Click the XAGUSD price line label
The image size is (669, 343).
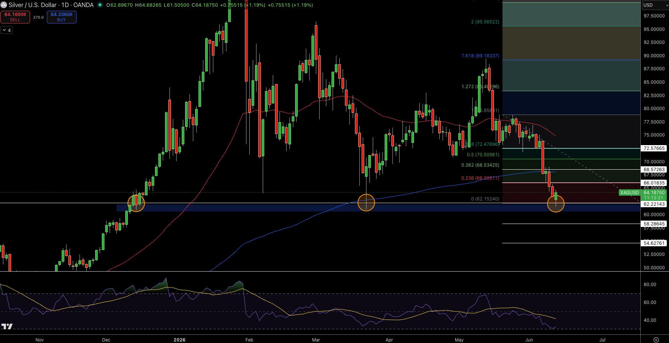[x=630, y=193]
